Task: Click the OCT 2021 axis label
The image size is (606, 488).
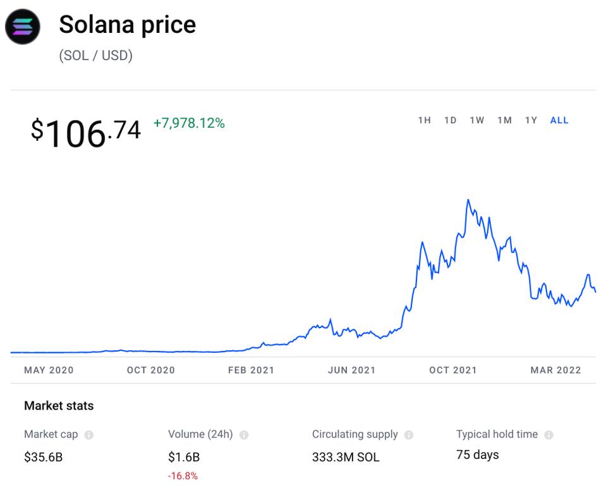Action: point(452,370)
